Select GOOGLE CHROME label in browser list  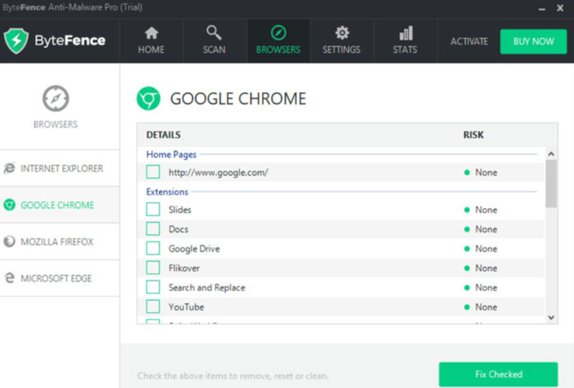tap(57, 205)
